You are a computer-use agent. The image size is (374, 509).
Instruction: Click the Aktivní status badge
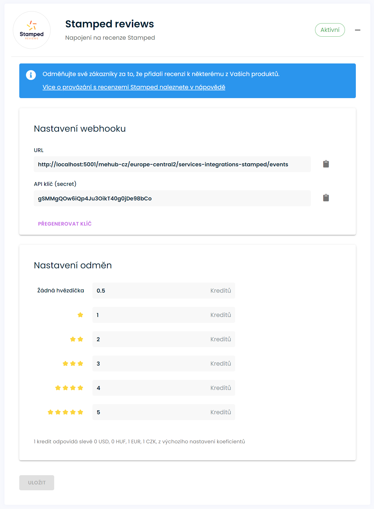point(330,30)
